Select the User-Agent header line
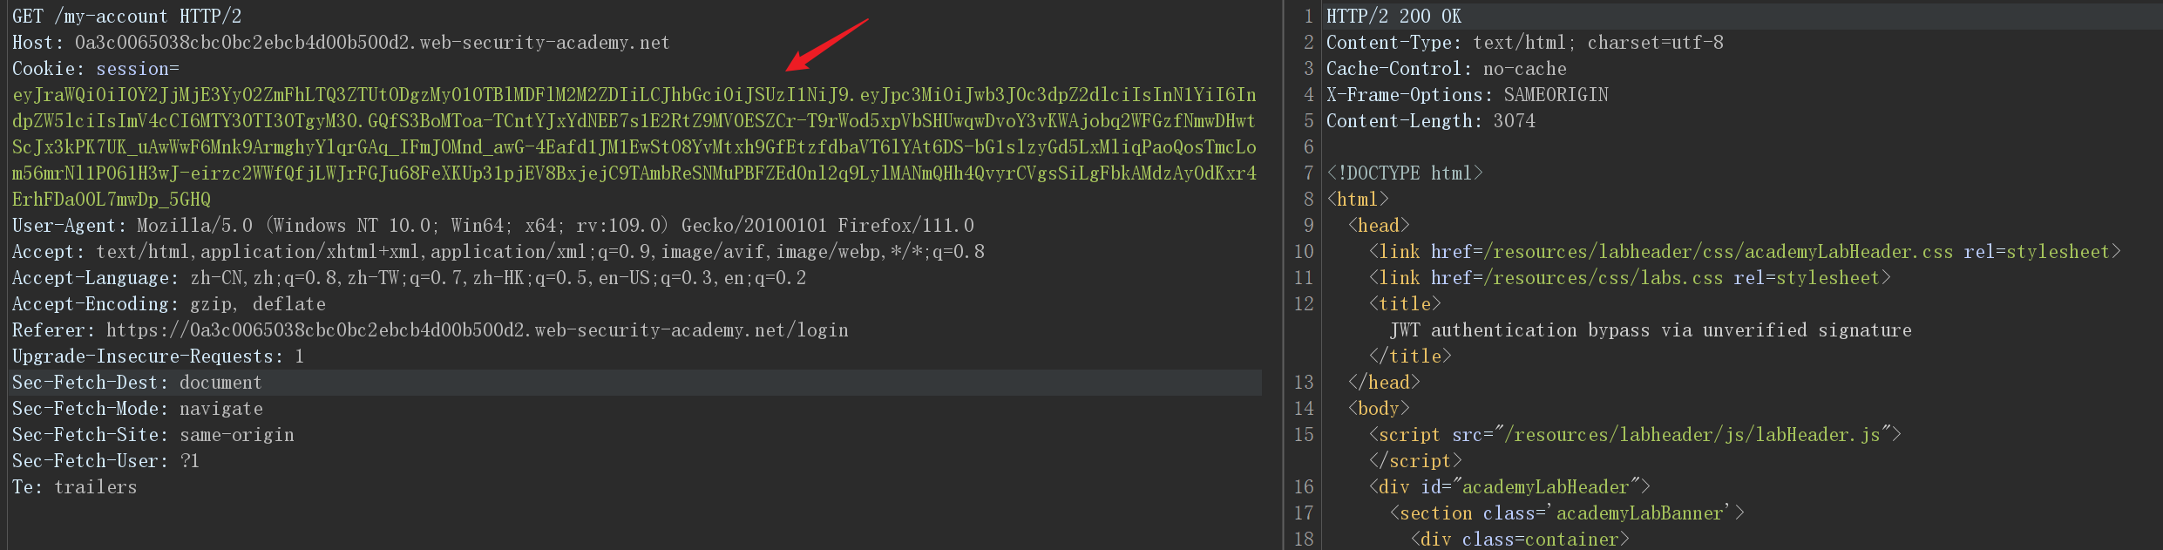 click(493, 225)
